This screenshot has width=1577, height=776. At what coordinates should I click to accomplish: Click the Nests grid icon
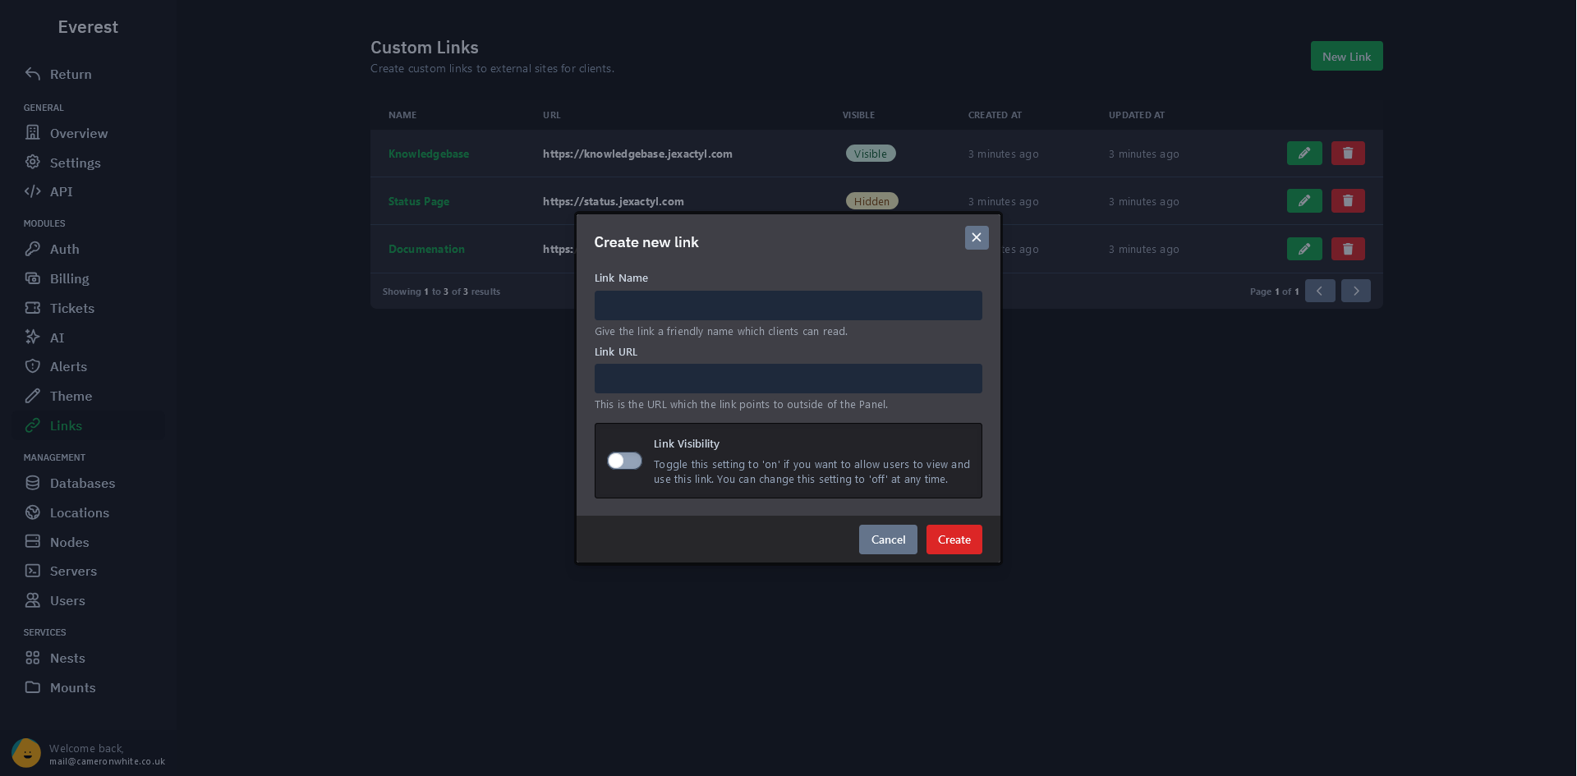pos(33,658)
